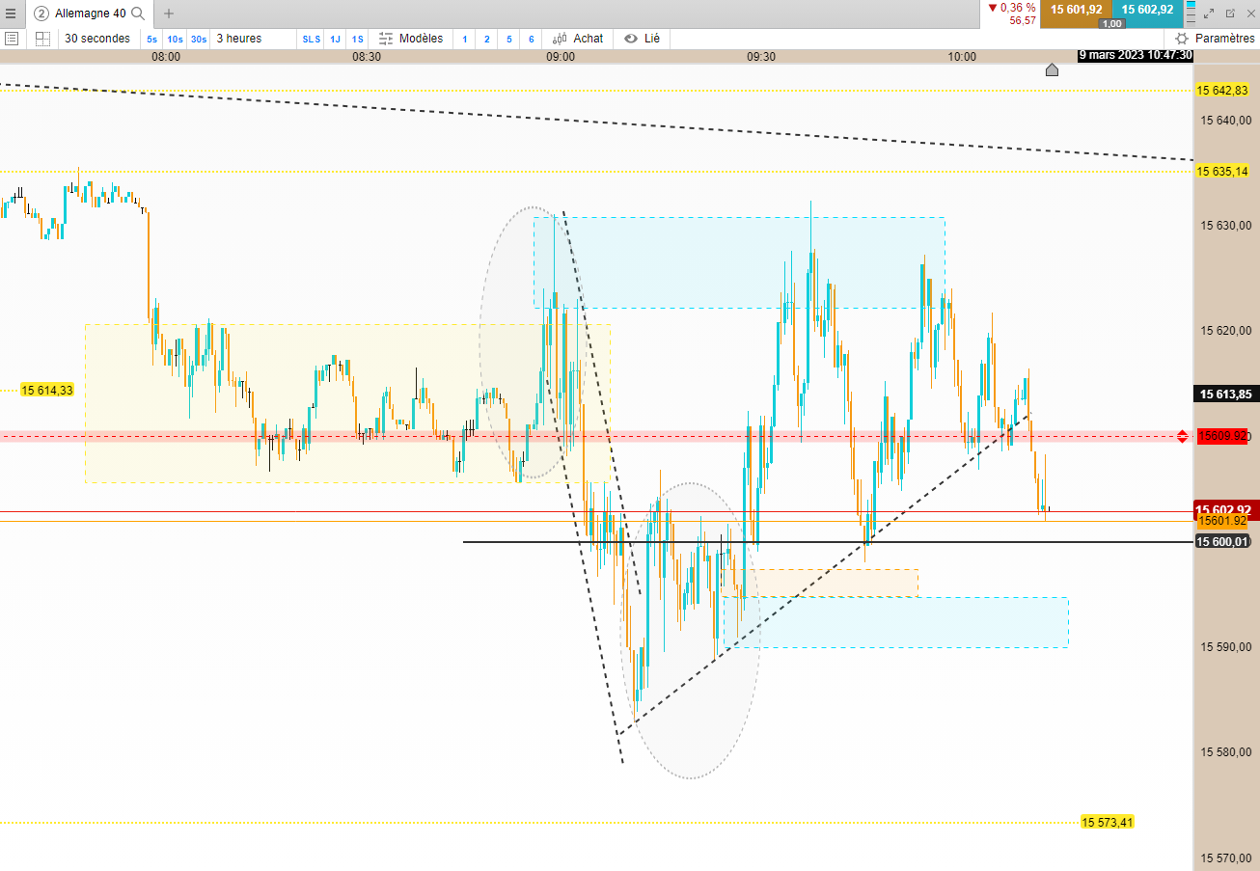Open the Modèles templates menu
Image resolution: width=1260 pixels, height=871 pixels.
coord(411,39)
